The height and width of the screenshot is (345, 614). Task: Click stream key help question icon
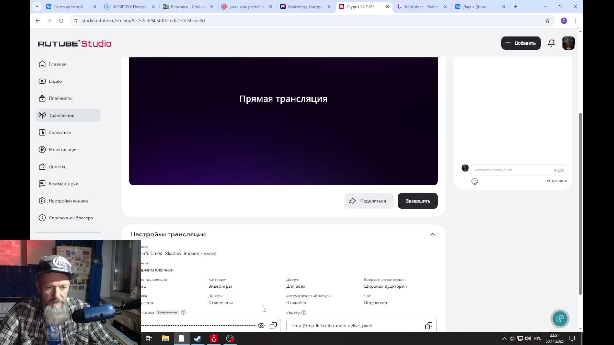183,312
